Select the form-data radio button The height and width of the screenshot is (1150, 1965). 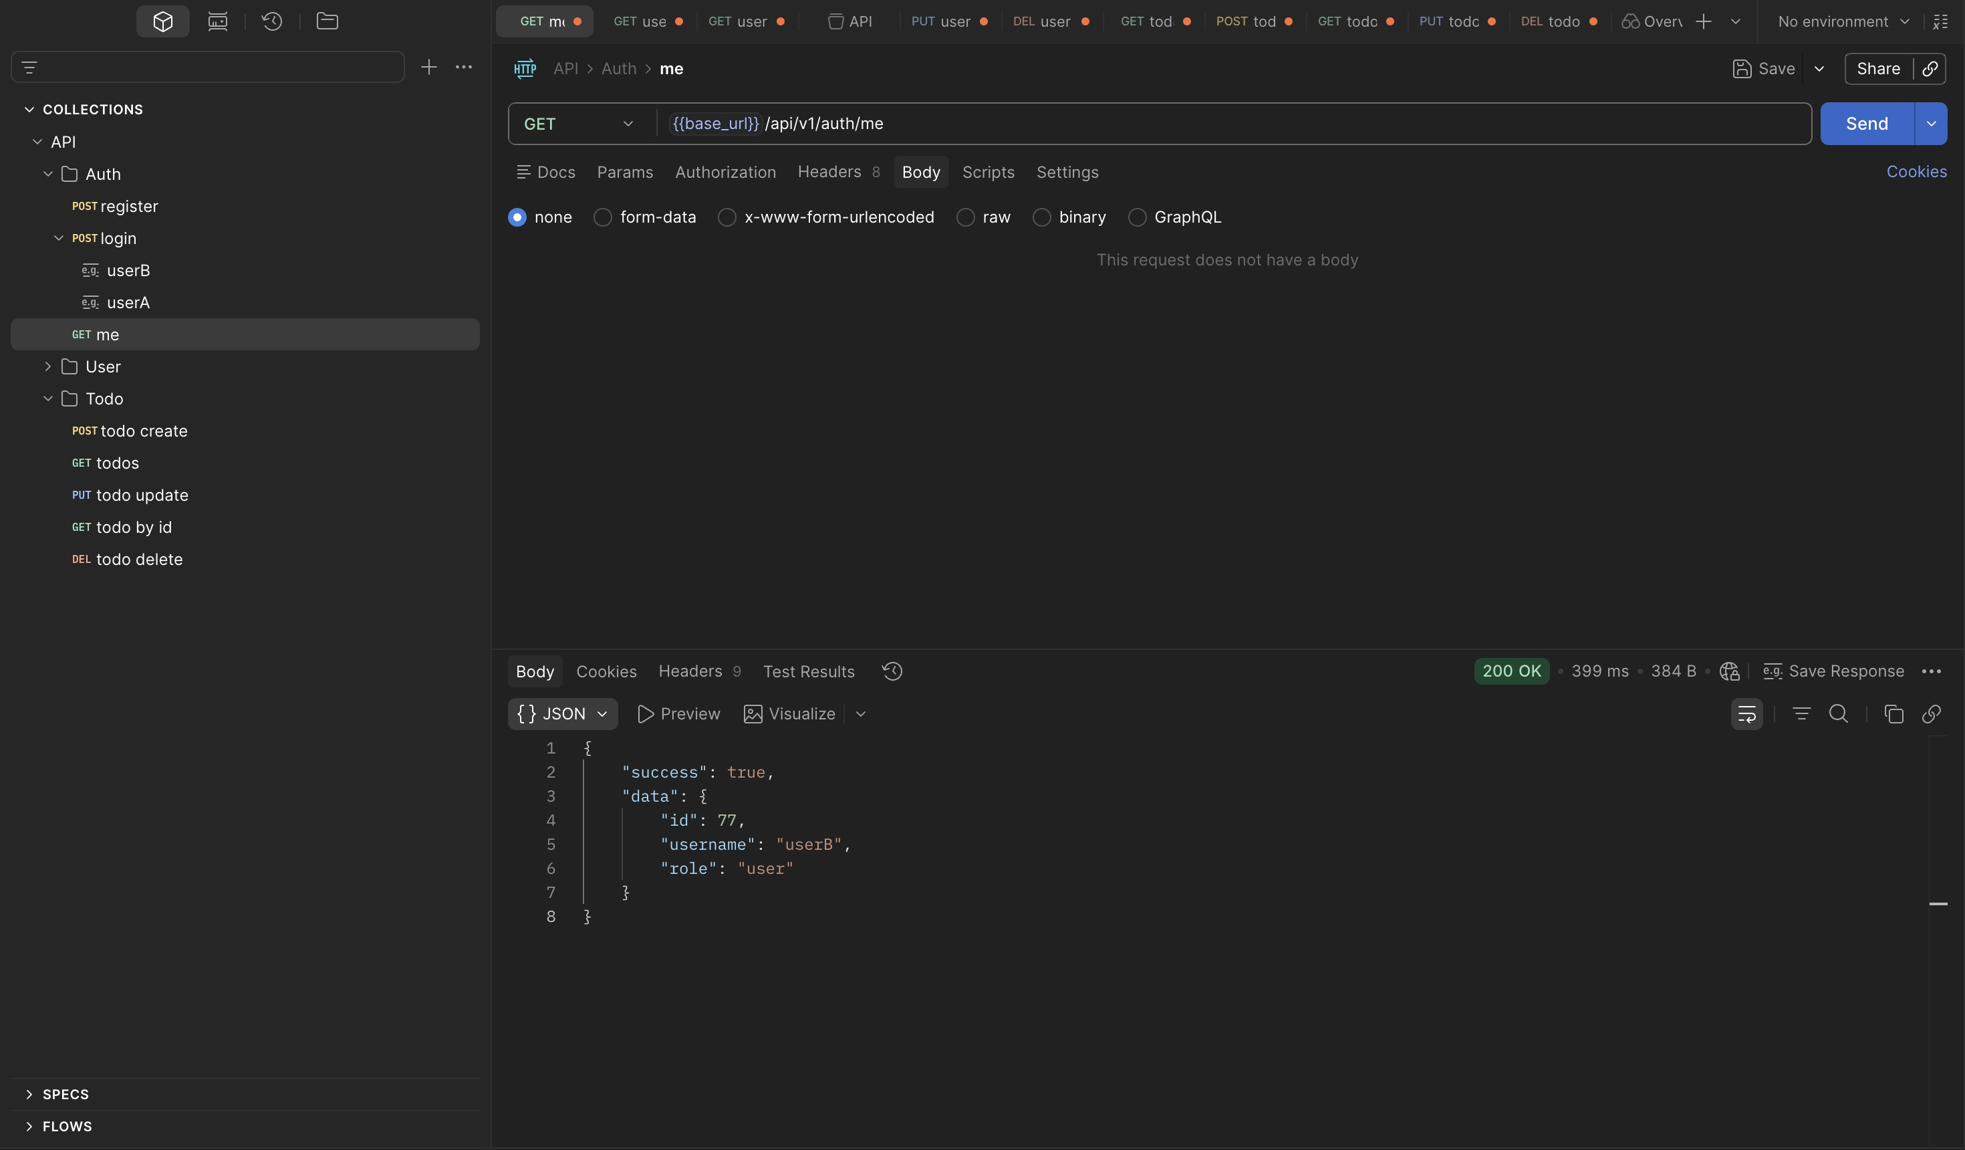pyautogui.click(x=603, y=217)
